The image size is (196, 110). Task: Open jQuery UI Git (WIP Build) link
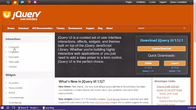(x=169, y=90)
